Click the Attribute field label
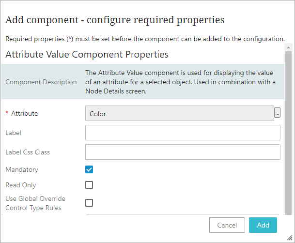295x243 pixels. tap(24, 113)
